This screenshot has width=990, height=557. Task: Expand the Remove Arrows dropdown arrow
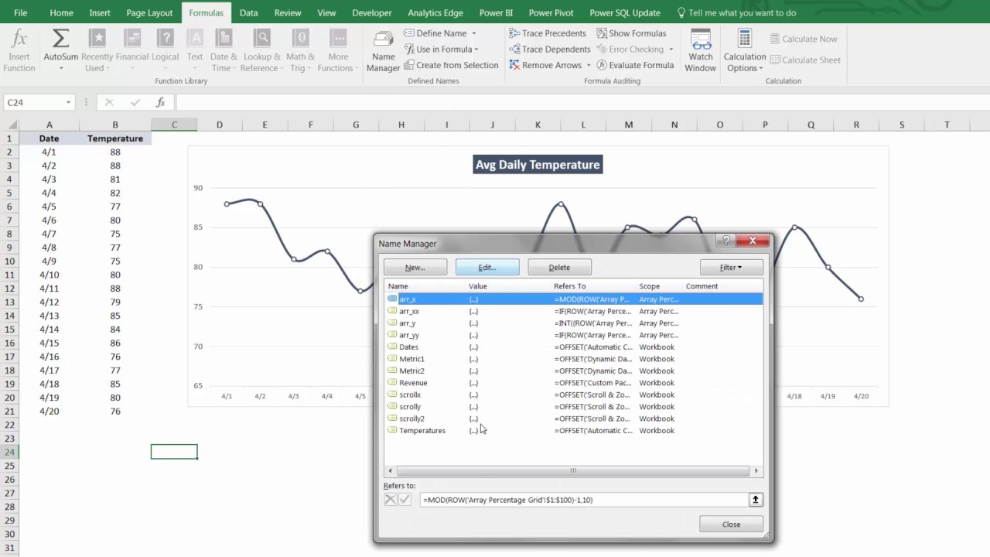589,65
